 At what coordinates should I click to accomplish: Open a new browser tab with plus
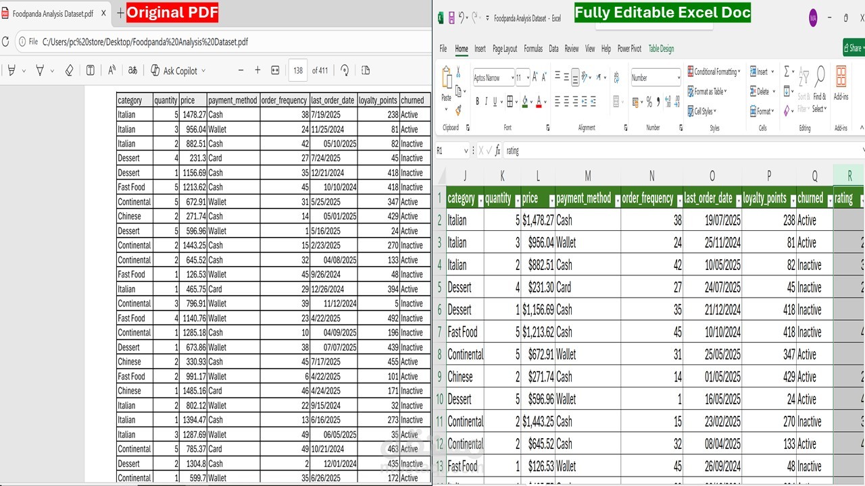[120, 13]
